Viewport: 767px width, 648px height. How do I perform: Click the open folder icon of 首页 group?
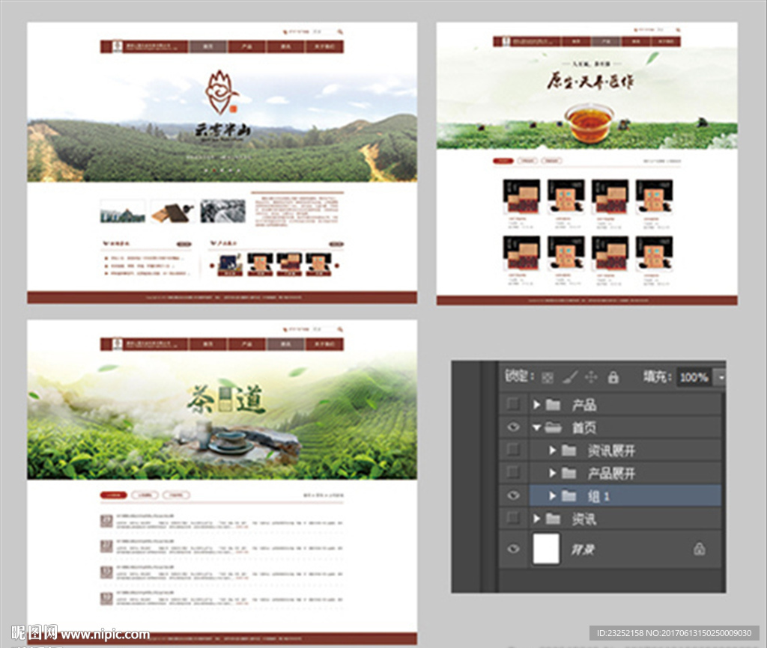[554, 427]
